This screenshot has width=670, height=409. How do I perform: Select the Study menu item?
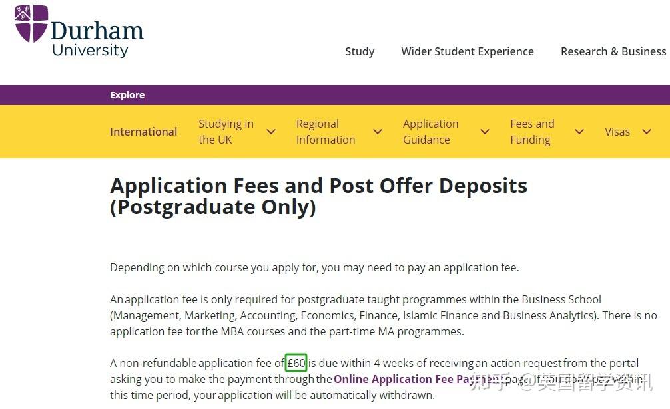click(360, 51)
